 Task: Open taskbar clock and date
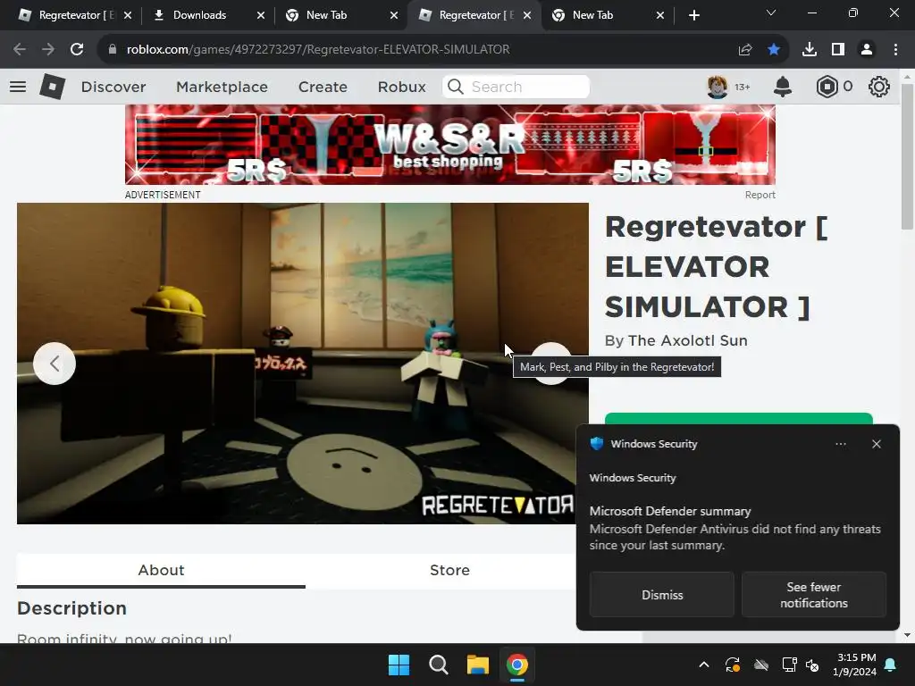(855, 665)
